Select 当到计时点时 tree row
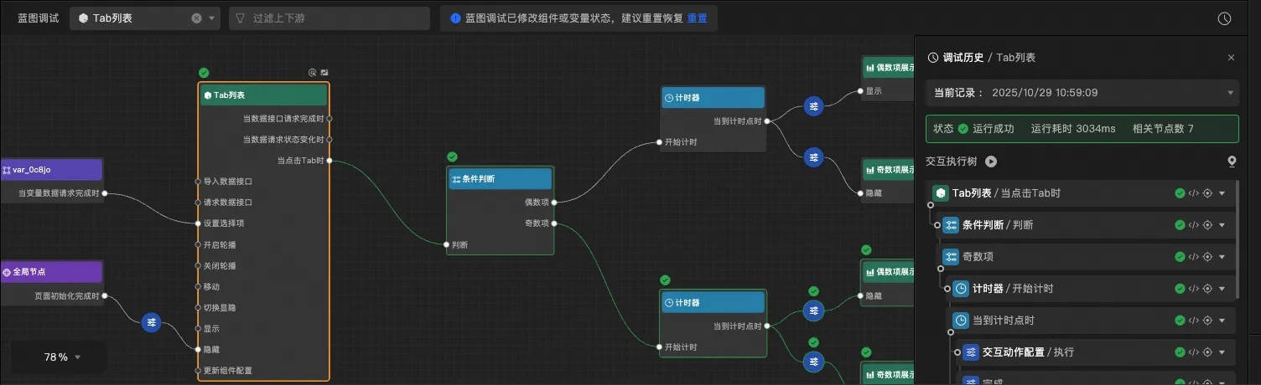1261x385 pixels. click(x=1091, y=321)
